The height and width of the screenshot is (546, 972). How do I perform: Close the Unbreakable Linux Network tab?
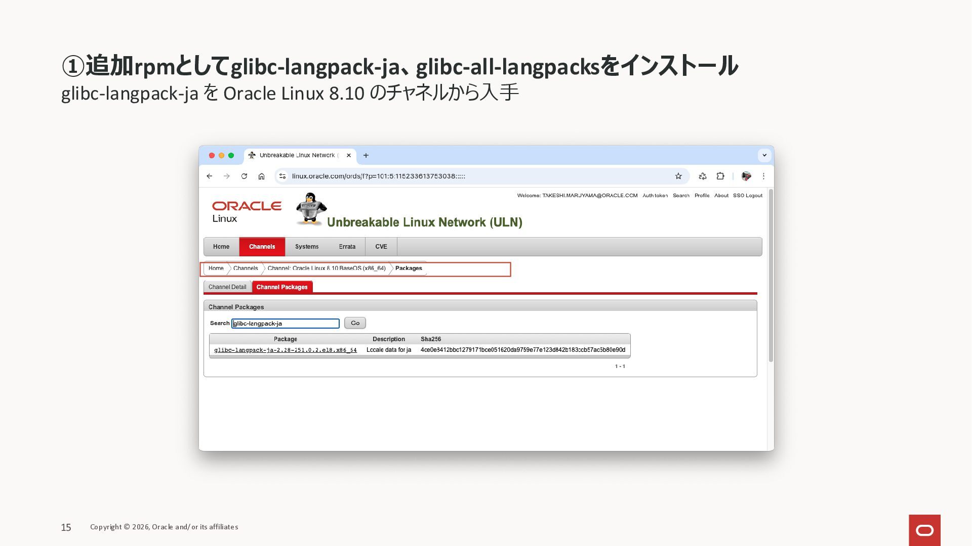click(349, 155)
